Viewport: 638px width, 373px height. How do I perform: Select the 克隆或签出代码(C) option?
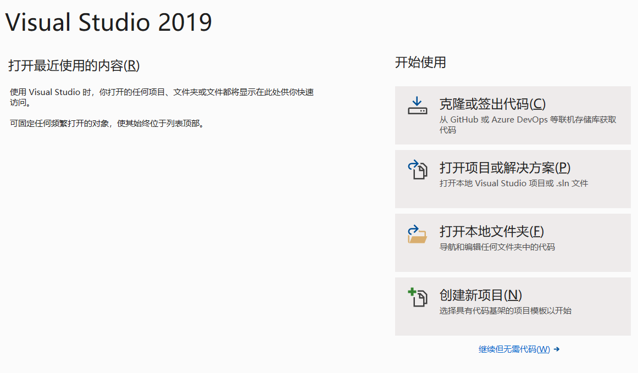click(x=492, y=104)
